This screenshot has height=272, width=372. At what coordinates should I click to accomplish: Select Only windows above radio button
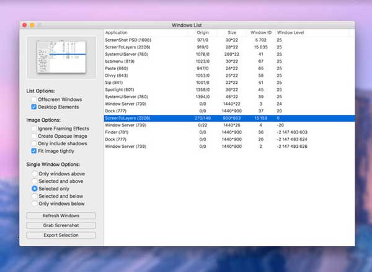(34, 174)
